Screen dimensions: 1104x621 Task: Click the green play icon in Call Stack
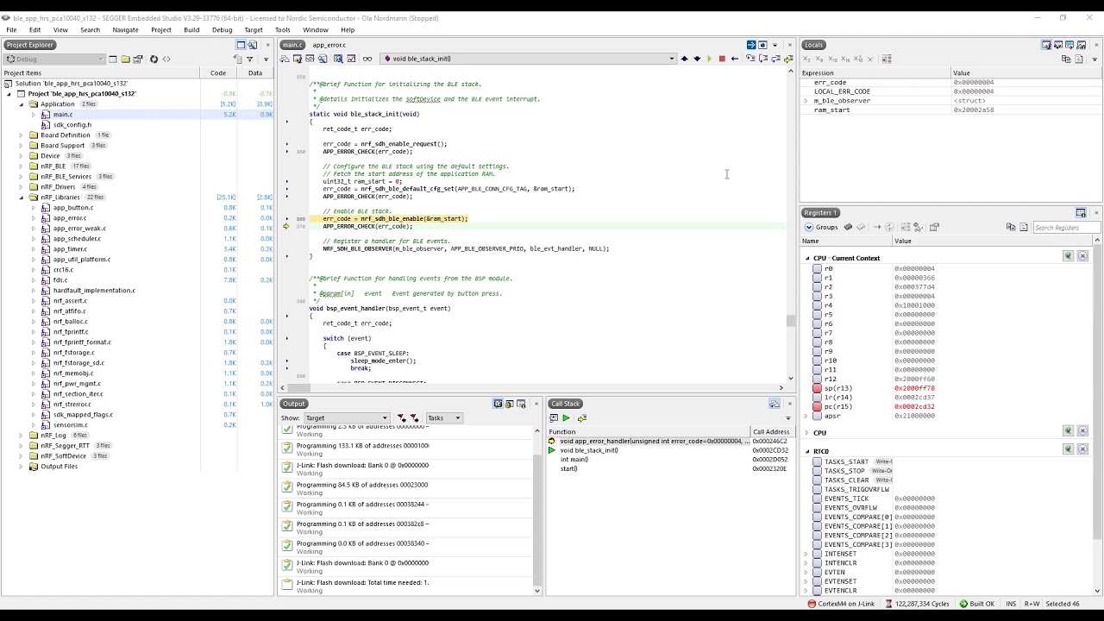566,417
